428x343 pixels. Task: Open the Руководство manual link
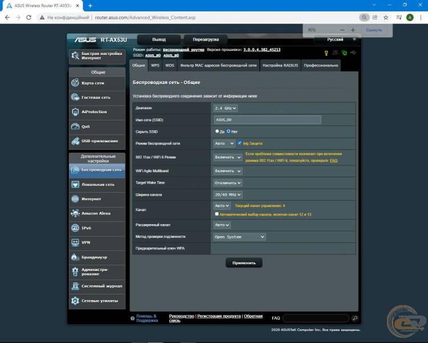[181, 316]
